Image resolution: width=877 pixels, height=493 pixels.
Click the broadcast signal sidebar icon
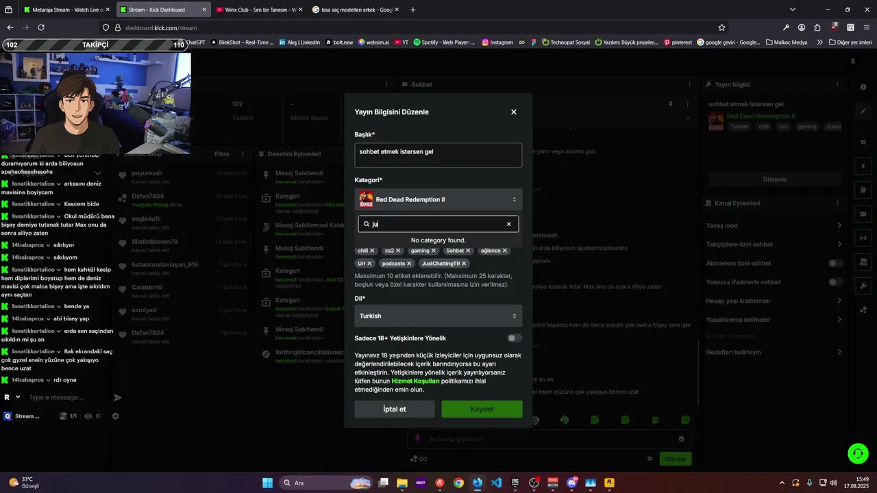click(863, 238)
